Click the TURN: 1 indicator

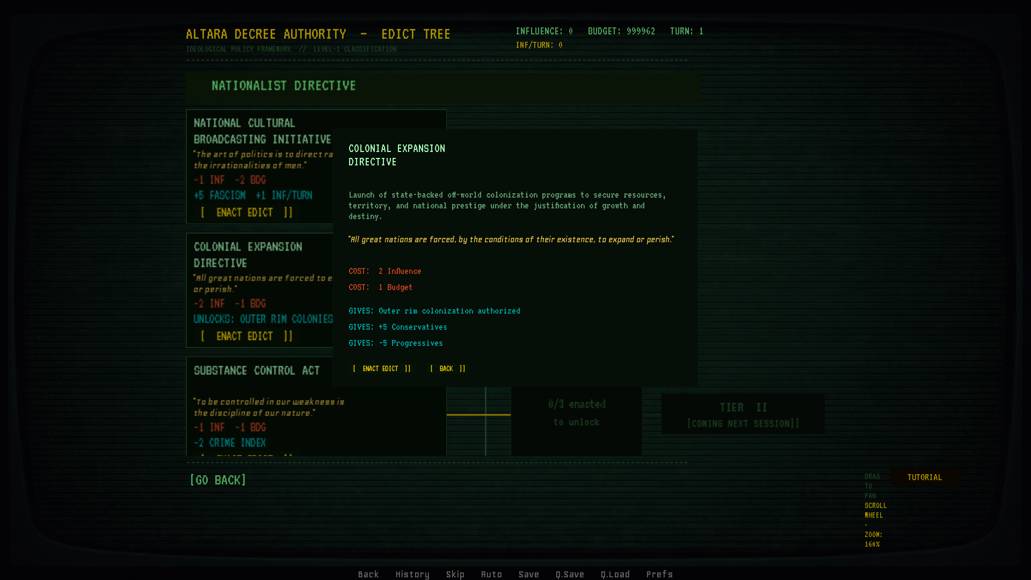[x=686, y=31]
